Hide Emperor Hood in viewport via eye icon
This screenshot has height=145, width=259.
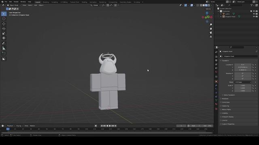click(x=254, y=17)
